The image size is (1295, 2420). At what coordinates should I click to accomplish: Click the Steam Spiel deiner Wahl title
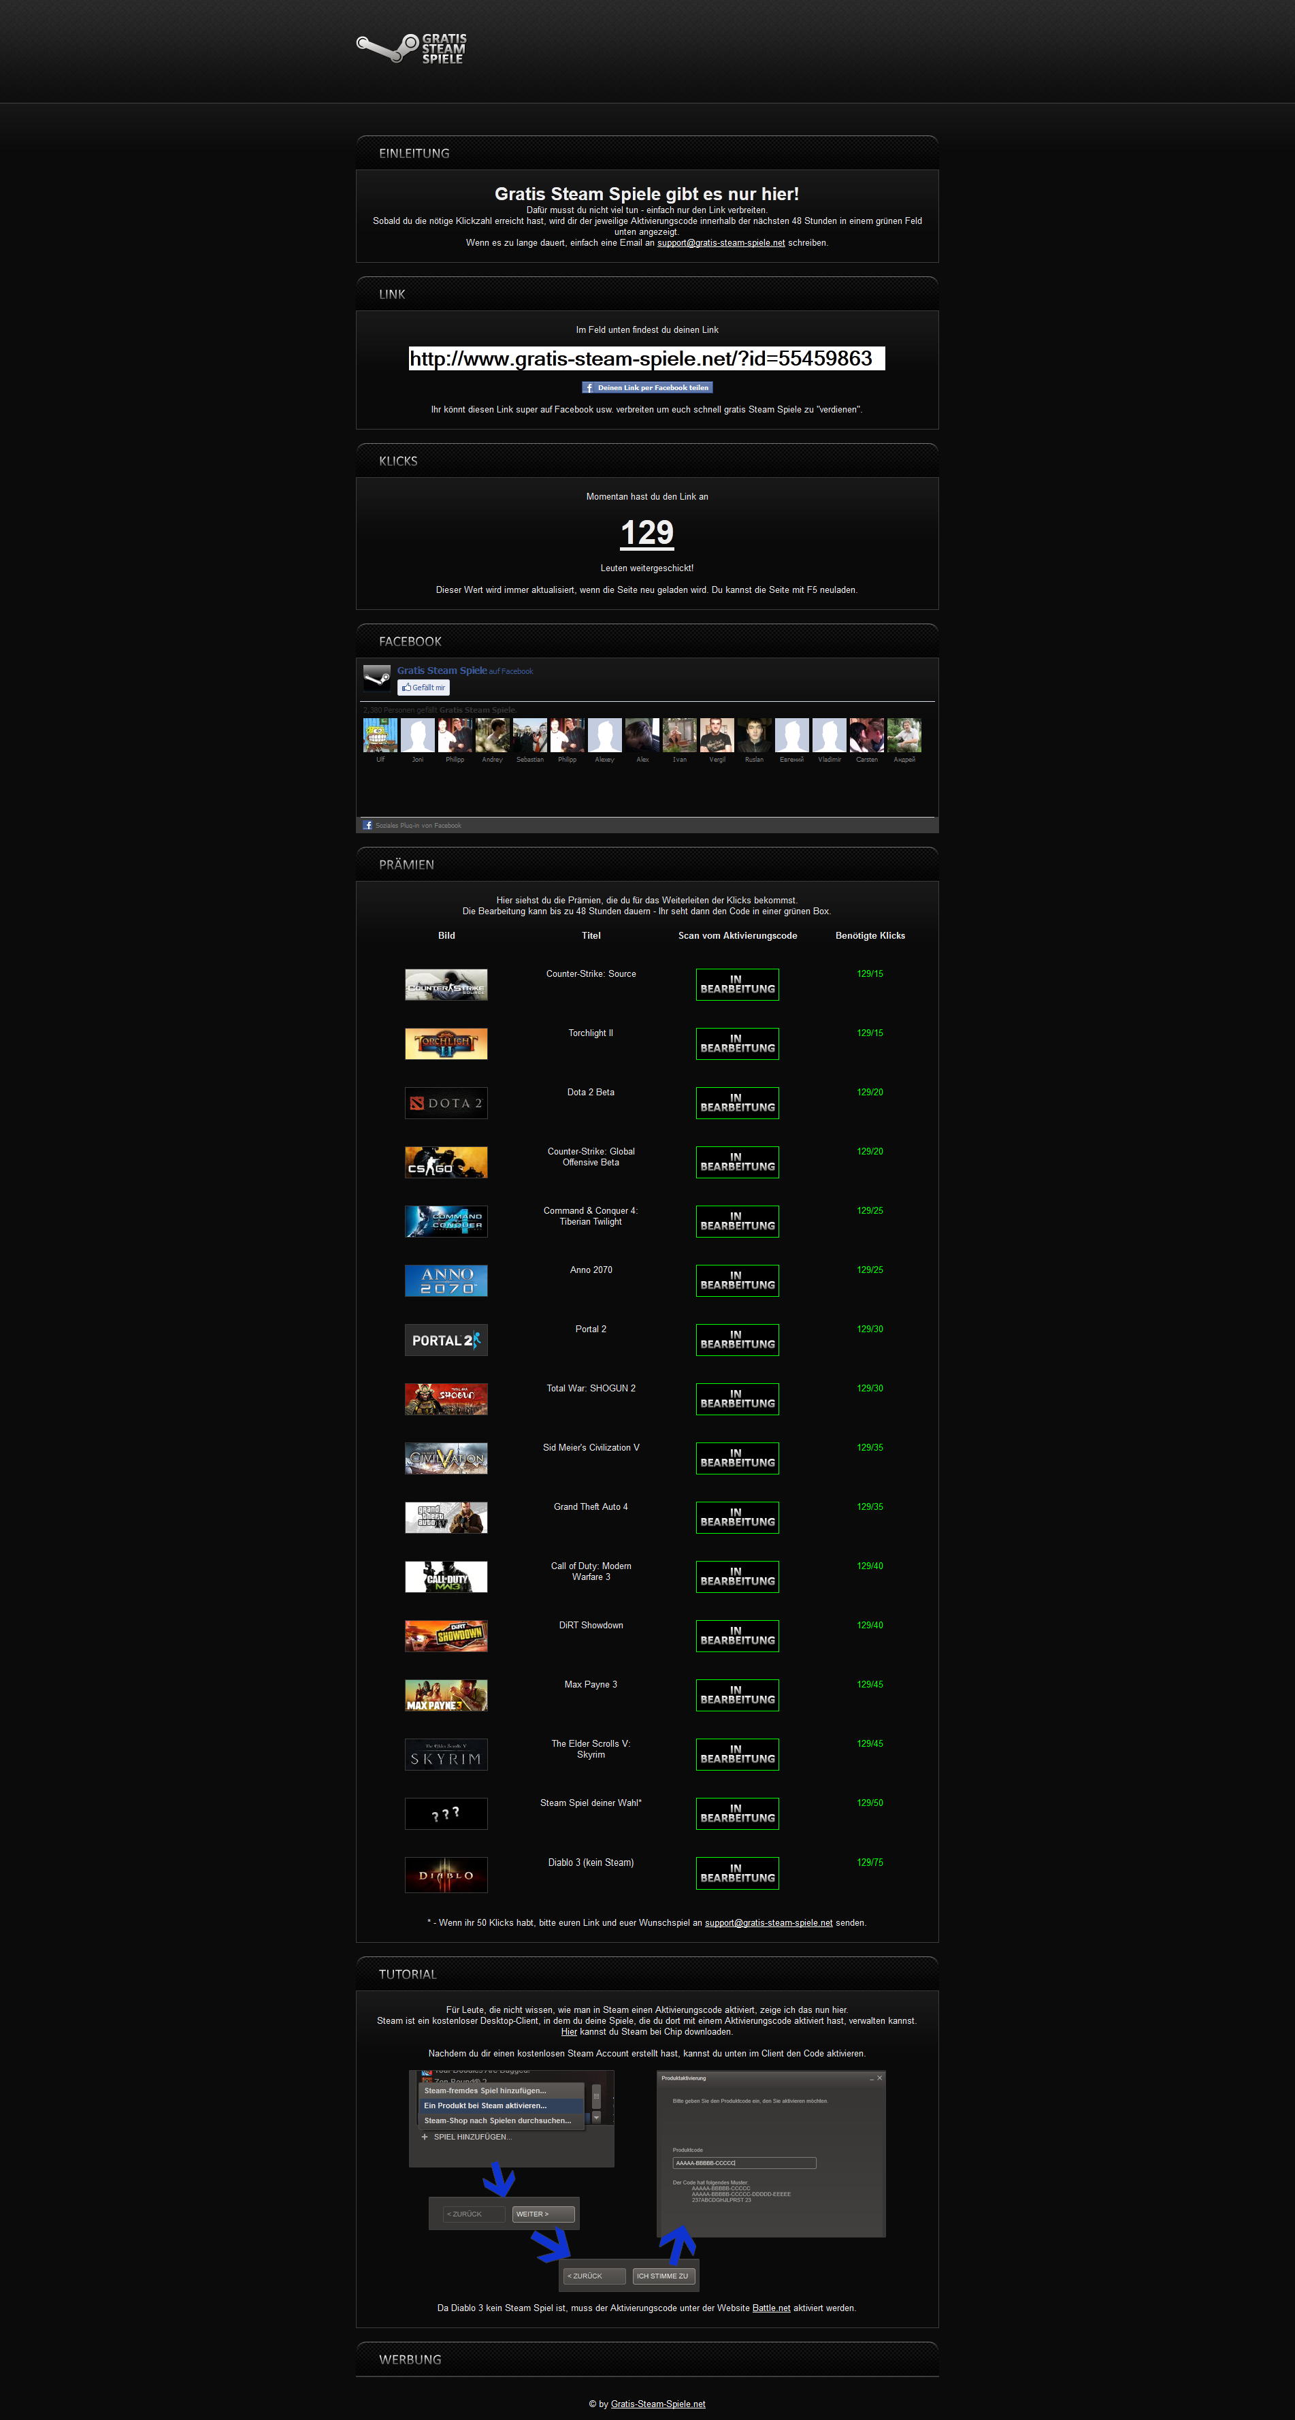click(591, 1803)
